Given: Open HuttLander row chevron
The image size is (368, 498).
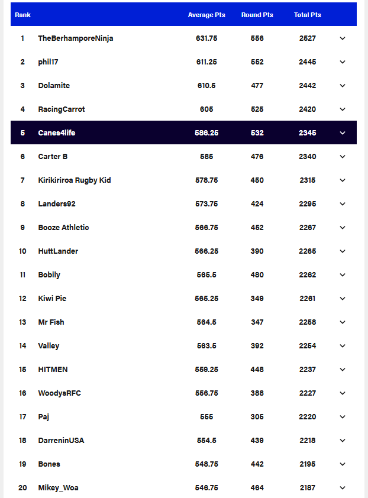Looking at the screenshot, I should click(x=343, y=251).
